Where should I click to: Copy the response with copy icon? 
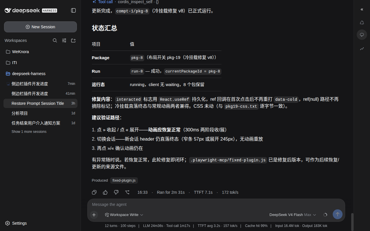pos(94,192)
